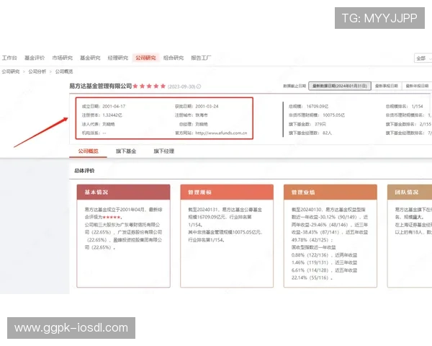Screen dimensions: 432x346
Task: Click the 数据截止日期 label
Action: 294,86
